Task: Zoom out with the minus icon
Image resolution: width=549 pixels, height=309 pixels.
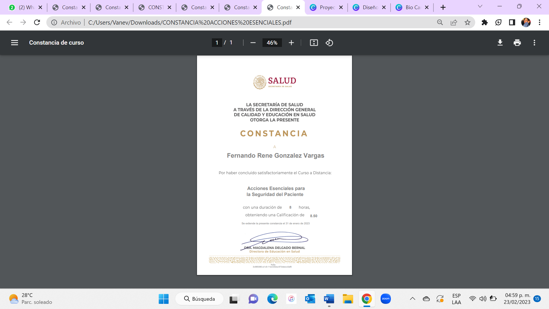Action: pos(253,43)
